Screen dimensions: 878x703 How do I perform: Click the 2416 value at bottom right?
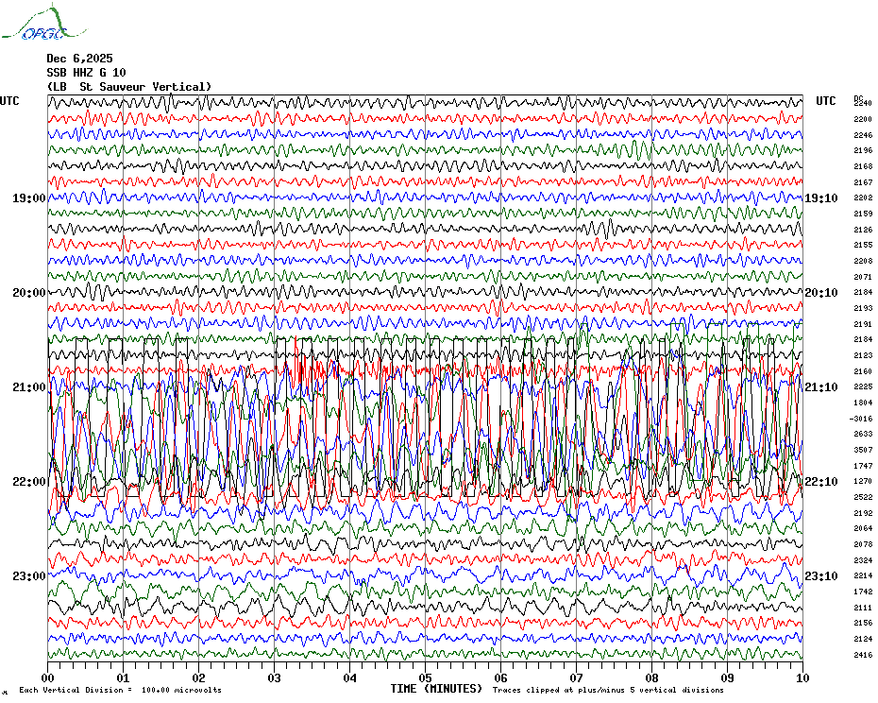point(862,655)
